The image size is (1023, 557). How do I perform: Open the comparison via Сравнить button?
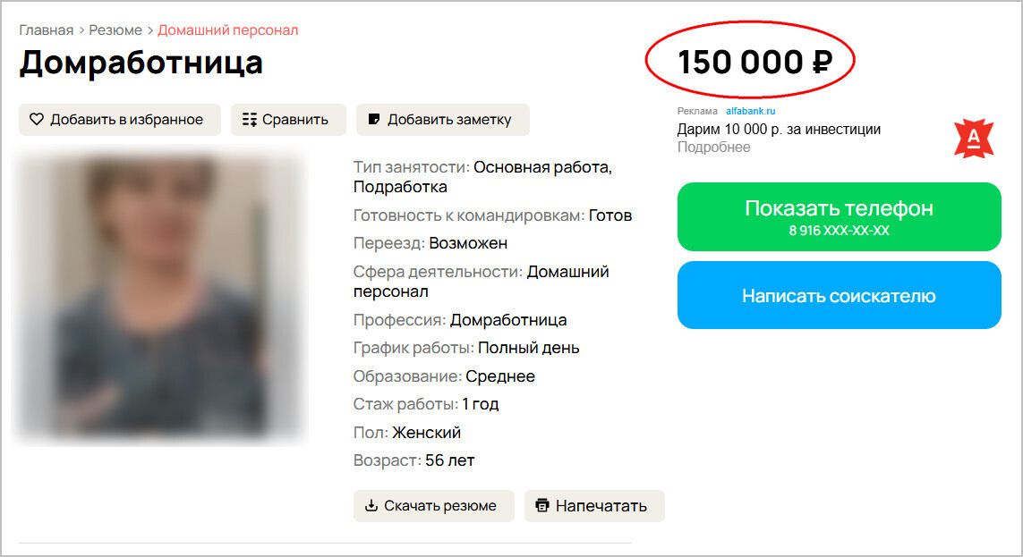point(288,119)
